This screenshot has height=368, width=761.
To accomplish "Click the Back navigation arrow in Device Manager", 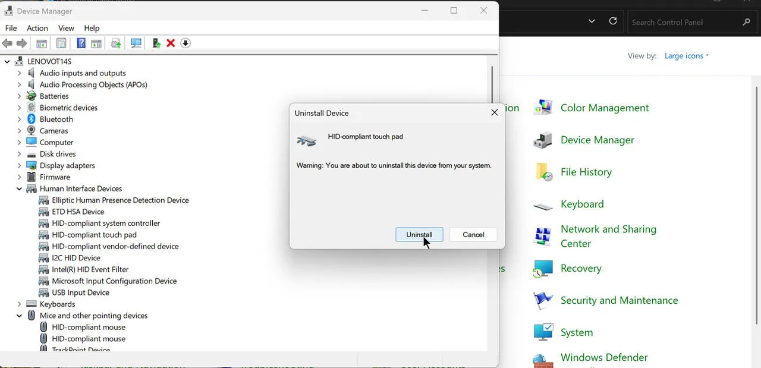I will (x=7, y=43).
